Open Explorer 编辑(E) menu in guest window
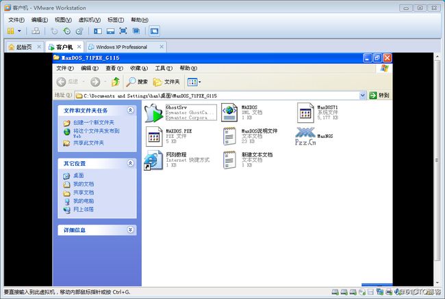Viewport: 445px width, 299px height. (90, 68)
